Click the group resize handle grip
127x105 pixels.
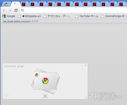click(x=86, y=97)
